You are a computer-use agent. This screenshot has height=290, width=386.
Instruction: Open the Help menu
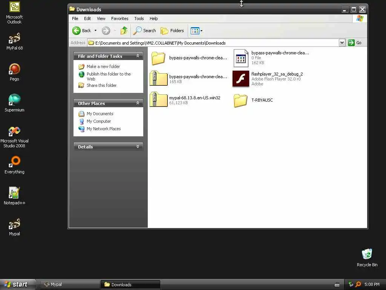[x=154, y=19]
